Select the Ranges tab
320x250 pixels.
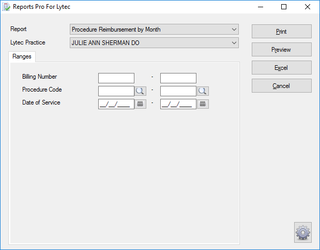pos(22,56)
